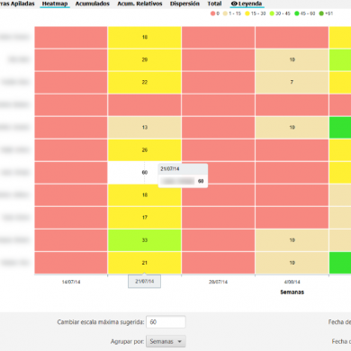Open the Agrupar por Semanas dropdown
This screenshot has height=351, width=351.
pyautogui.click(x=166, y=341)
